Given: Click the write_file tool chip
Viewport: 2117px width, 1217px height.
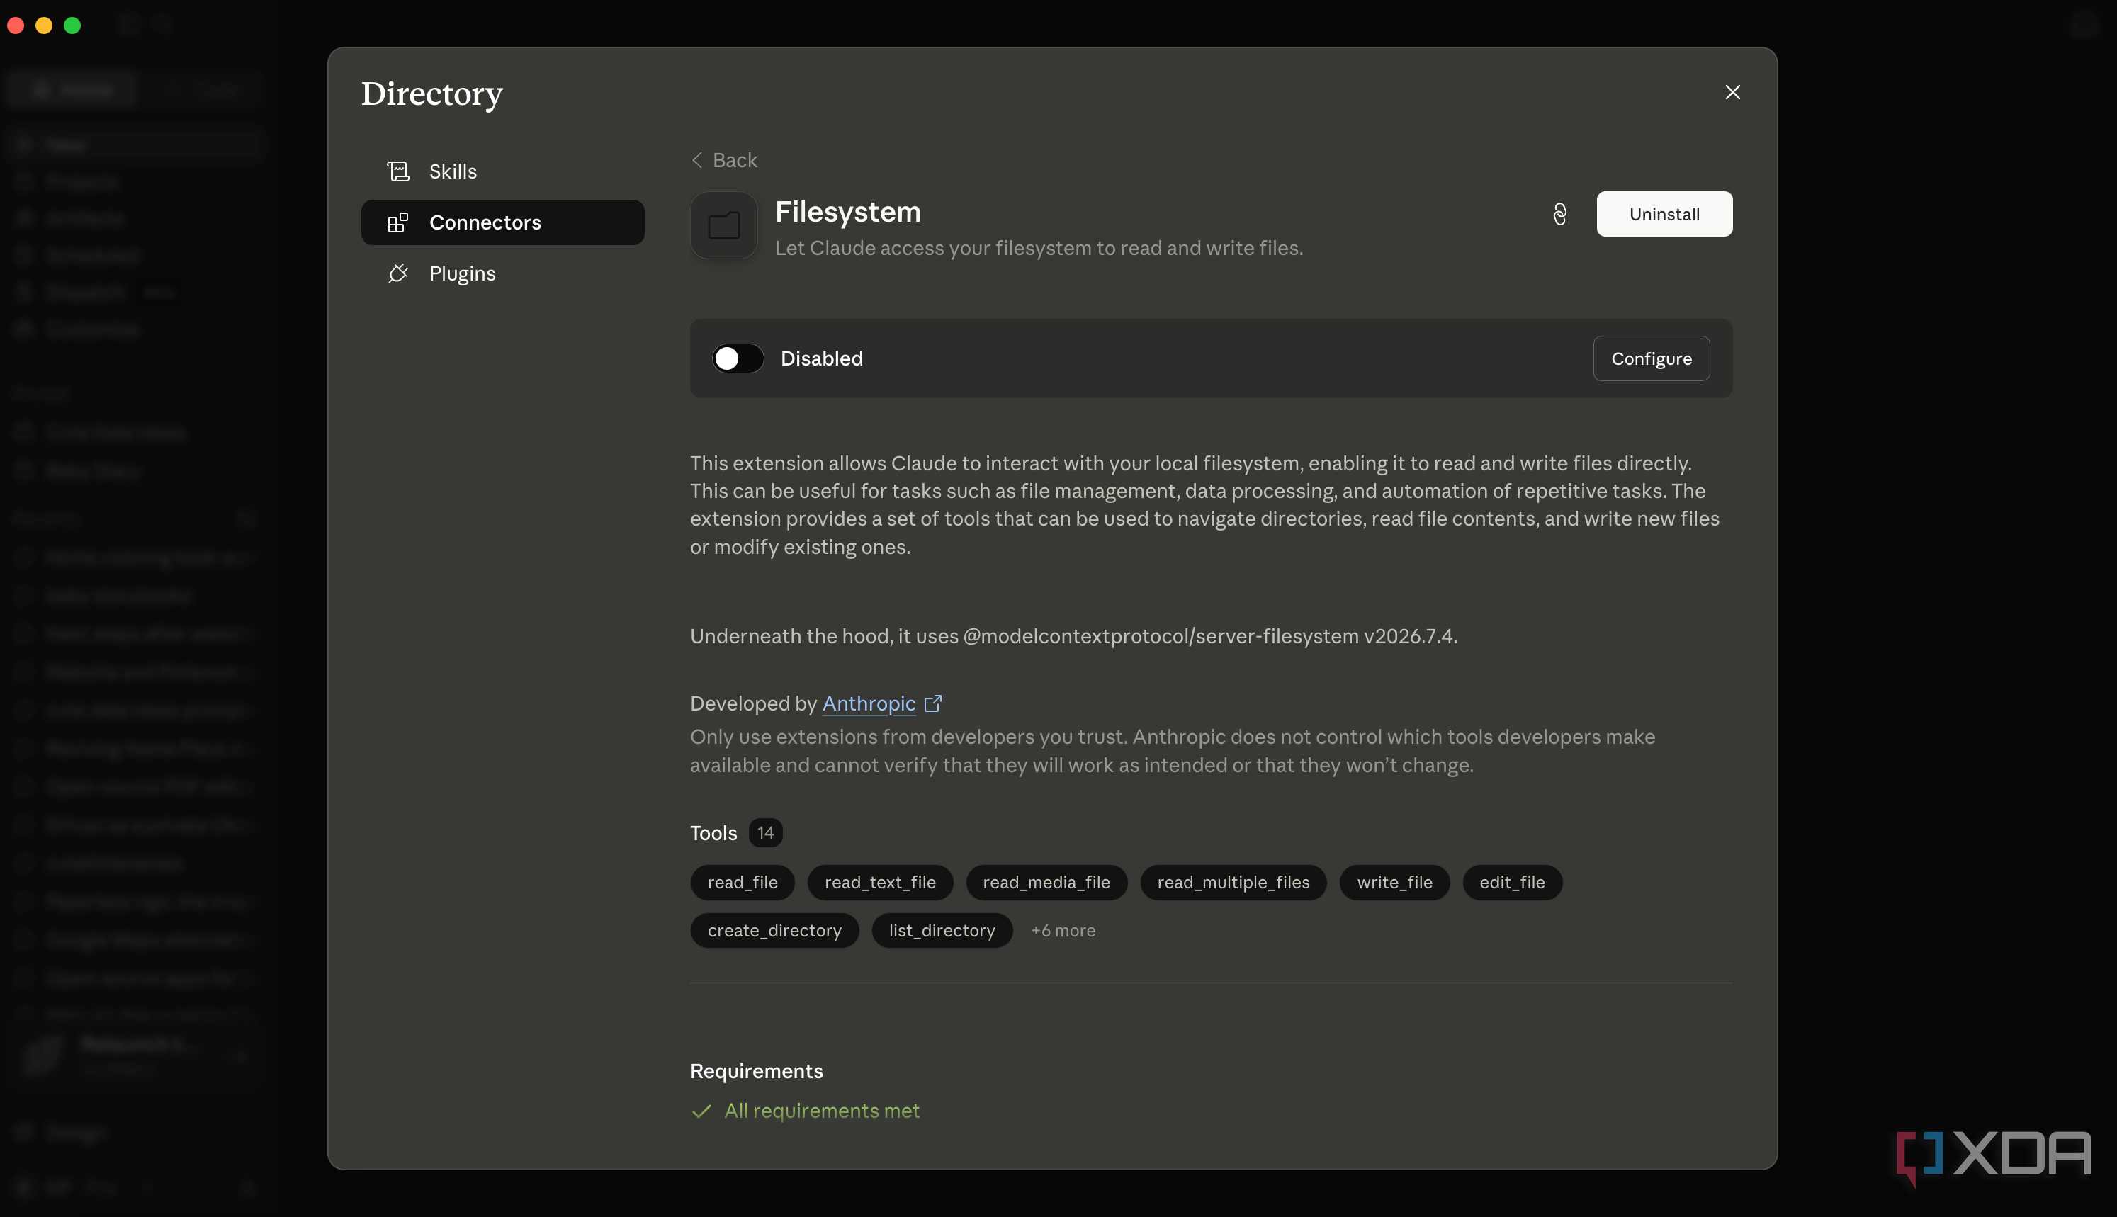Looking at the screenshot, I should 1394,883.
